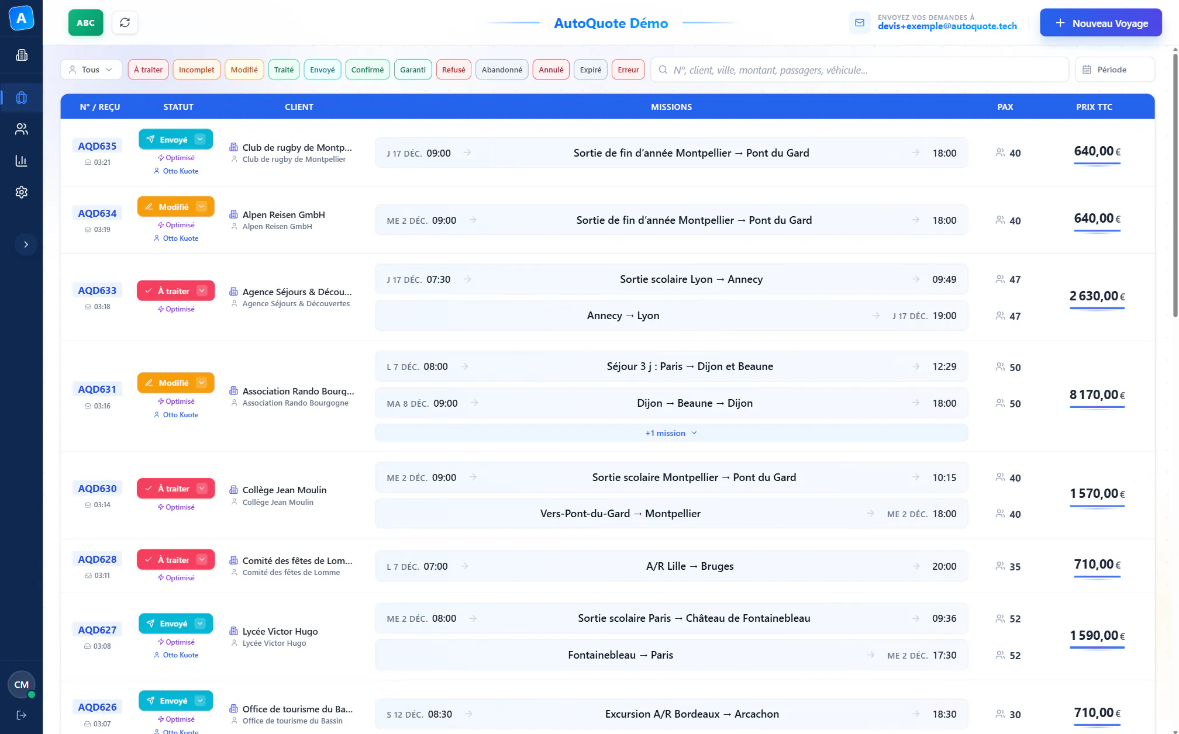Click the search magnifier icon
The width and height of the screenshot is (1179, 734).
point(663,70)
